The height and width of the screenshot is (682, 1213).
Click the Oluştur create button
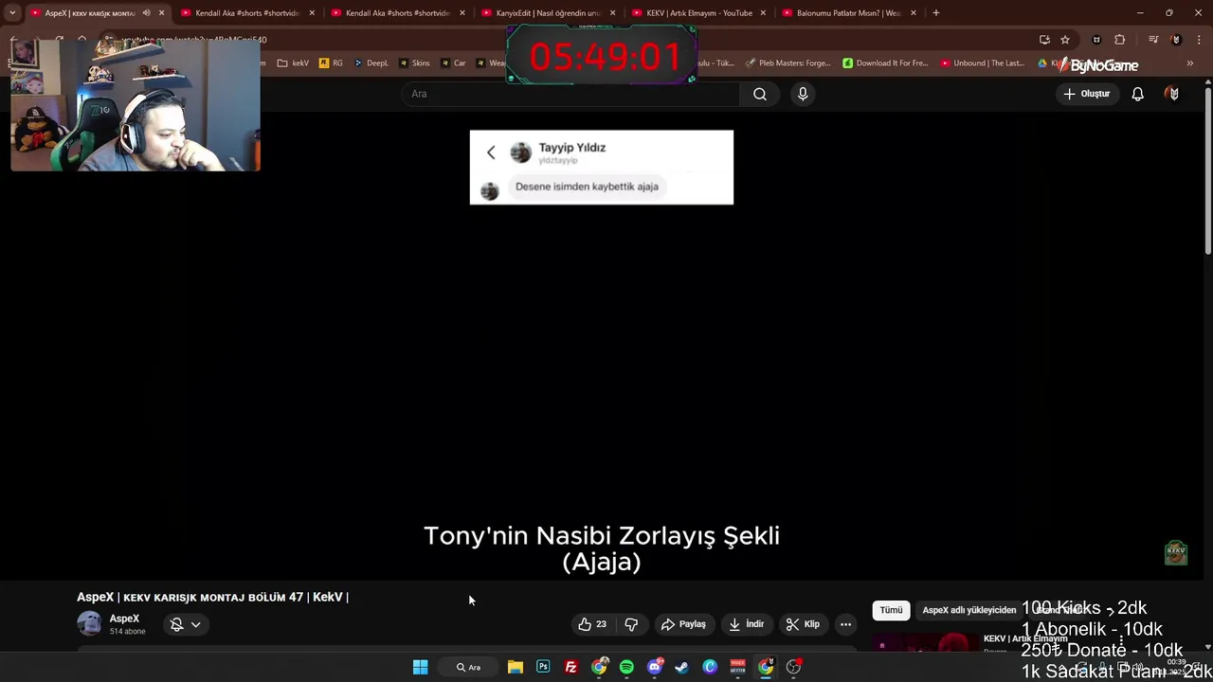click(1086, 94)
